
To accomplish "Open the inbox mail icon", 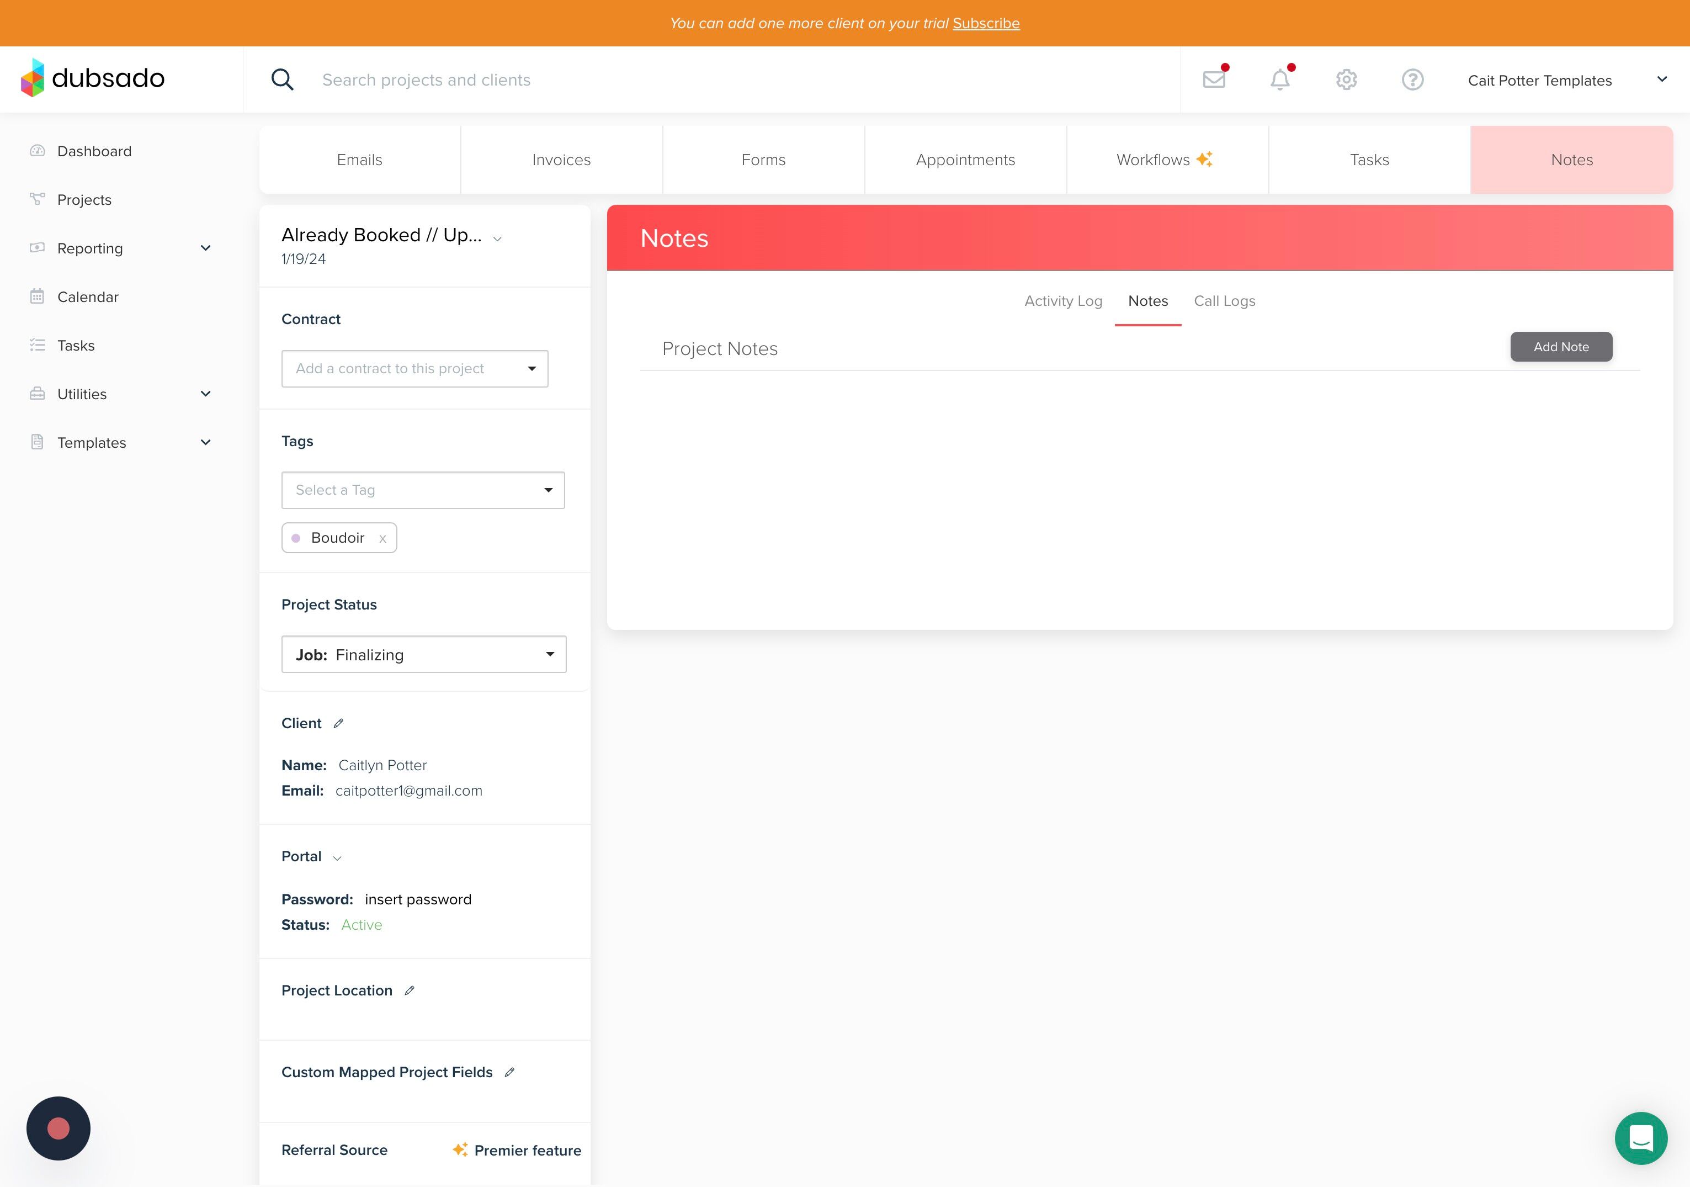I will (1214, 80).
